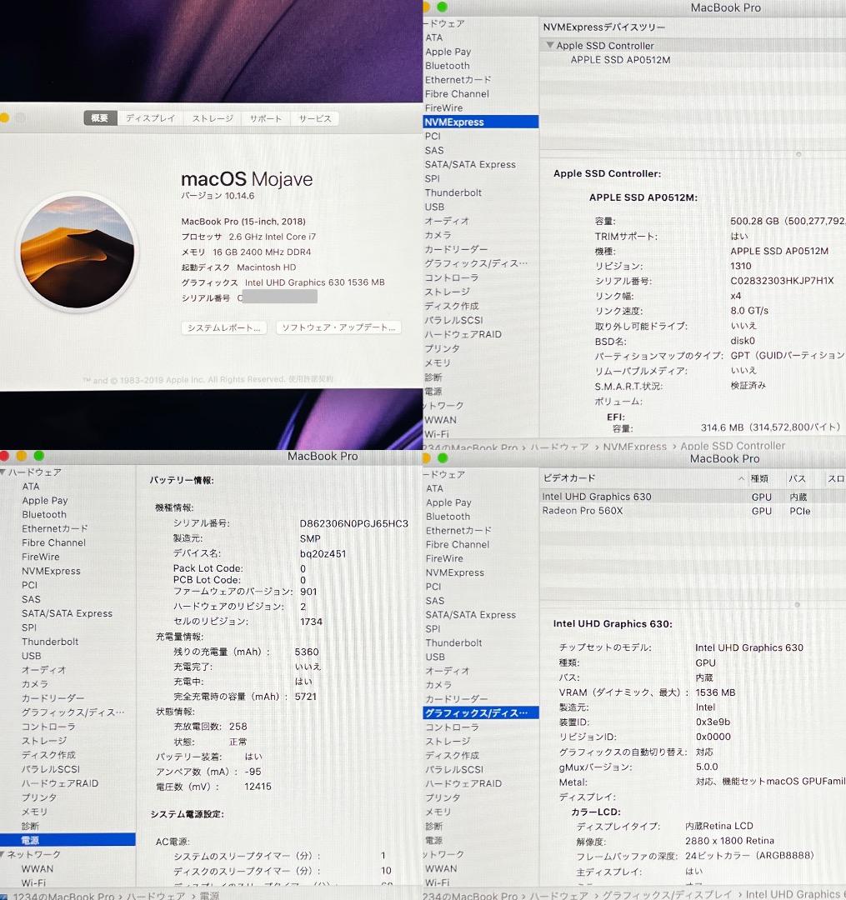Select Bluetooth in the hardware sidebar
Image resolution: width=846 pixels, height=900 pixels.
(43, 515)
